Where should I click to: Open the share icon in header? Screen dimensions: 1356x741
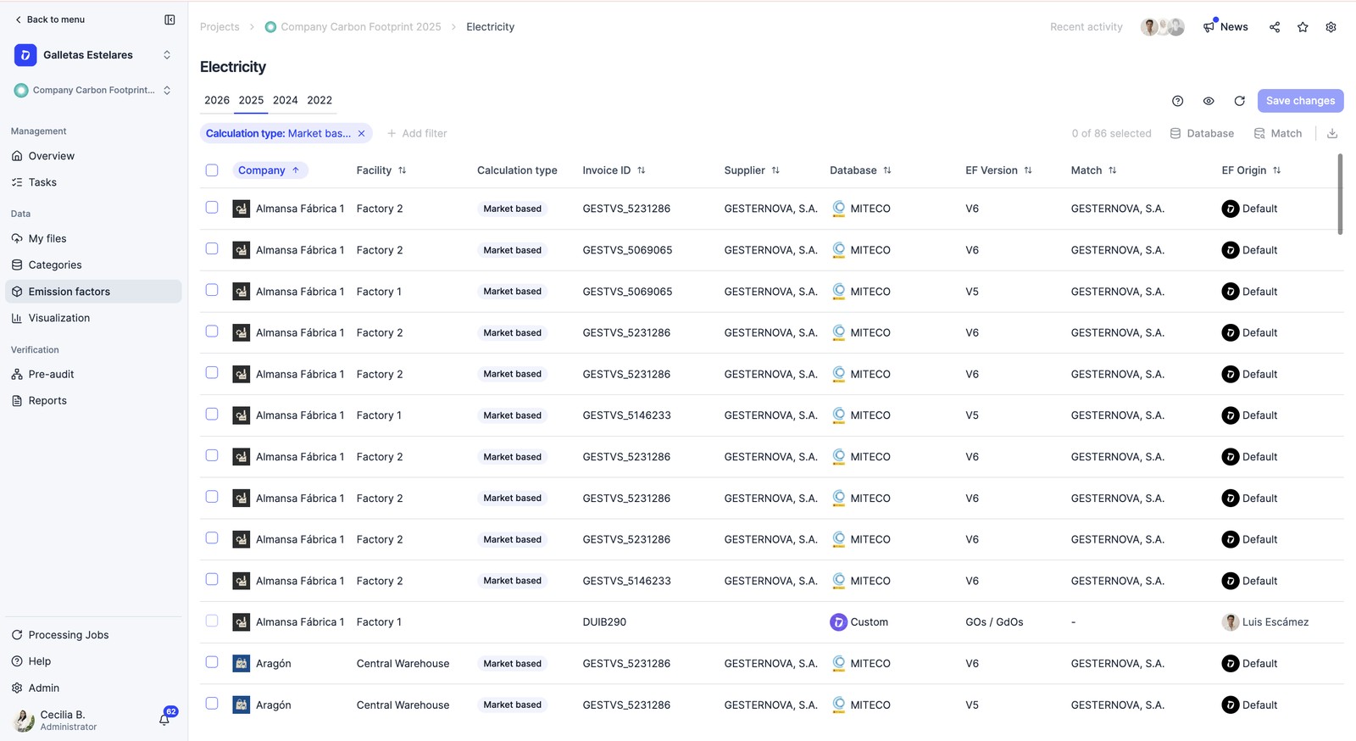coord(1275,27)
